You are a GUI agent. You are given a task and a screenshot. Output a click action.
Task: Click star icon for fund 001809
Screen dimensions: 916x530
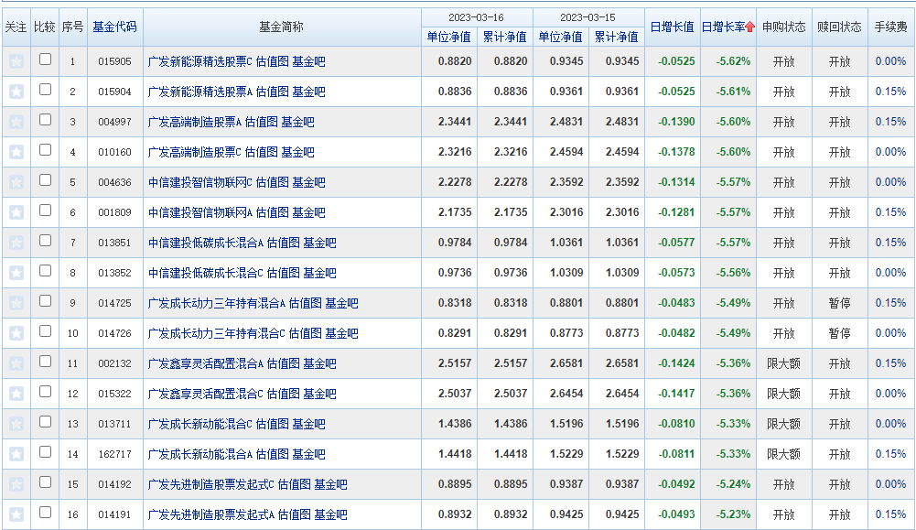coord(16,212)
